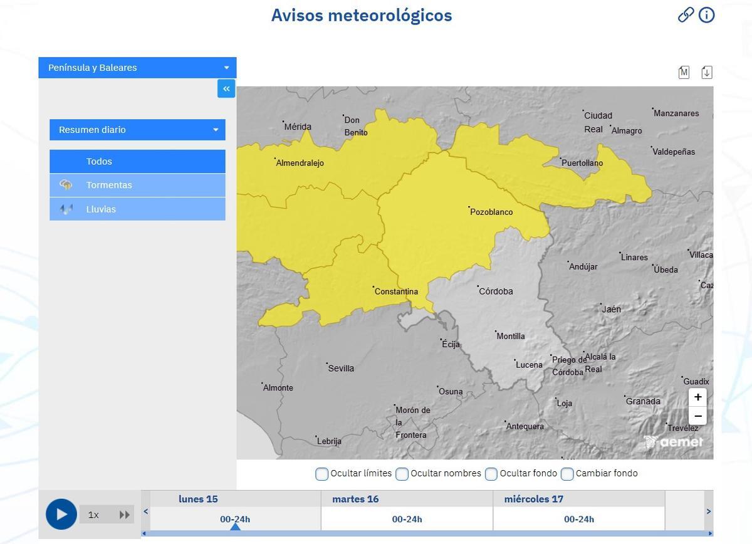The width and height of the screenshot is (752, 544).
Task: Open the information icon
Action: point(706,15)
